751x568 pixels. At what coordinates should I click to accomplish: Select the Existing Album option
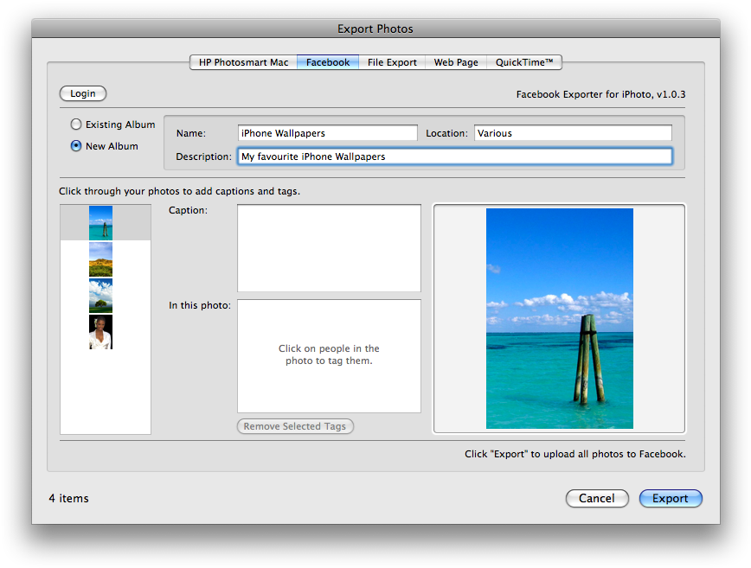(75, 124)
